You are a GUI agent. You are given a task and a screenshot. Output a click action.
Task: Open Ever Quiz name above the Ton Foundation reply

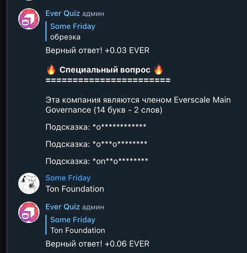[x=63, y=207]
